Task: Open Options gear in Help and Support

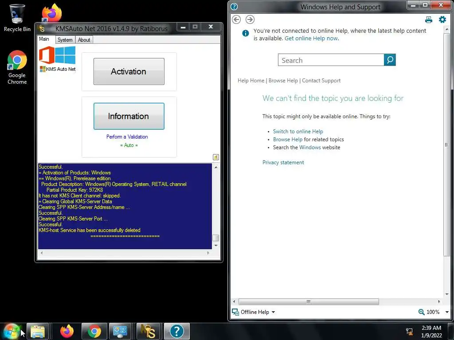Action: (442, 19)
